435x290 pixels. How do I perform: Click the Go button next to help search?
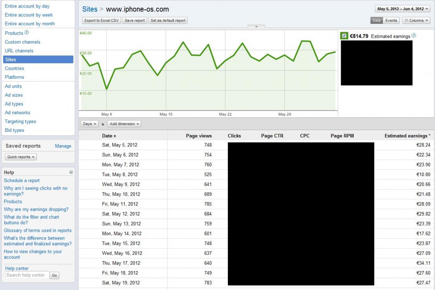coord(54,275)
